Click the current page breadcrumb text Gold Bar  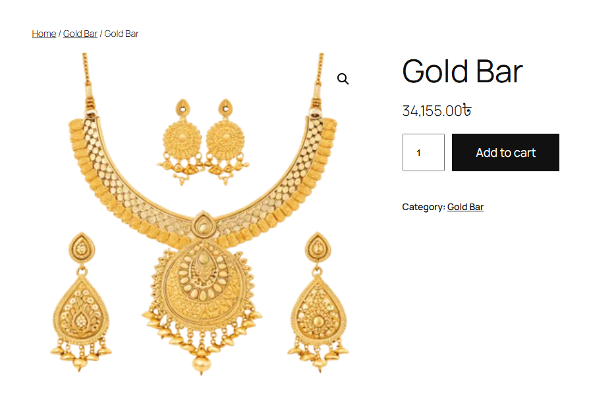pyautogui.click(x=121, y=34)
